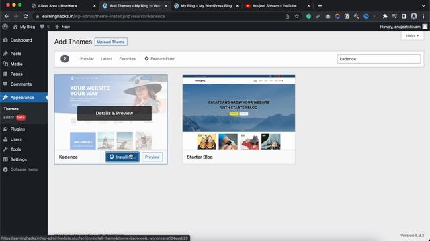Switch to the Popular themes filter
The width and height of the screenshot is (430, 241).
[x=87, y=58]
